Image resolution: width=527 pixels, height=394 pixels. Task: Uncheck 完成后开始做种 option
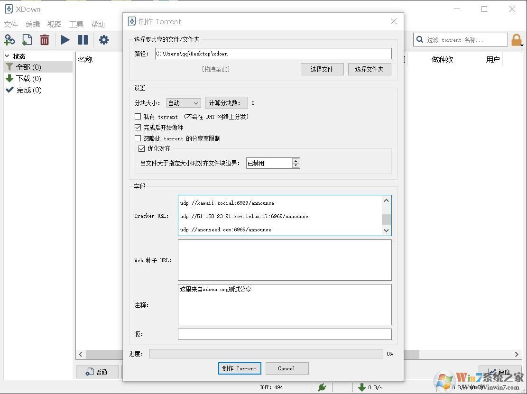138,128
